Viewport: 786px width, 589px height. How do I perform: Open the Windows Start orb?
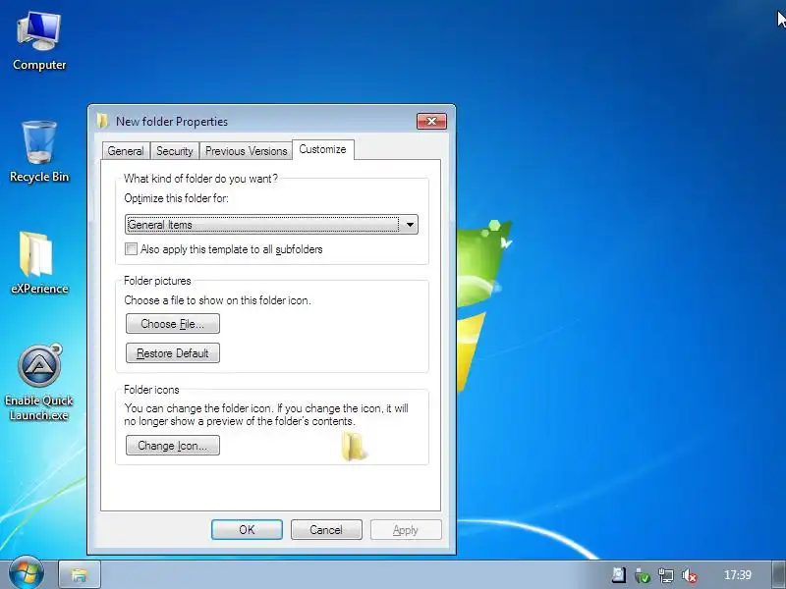(26, 573)
